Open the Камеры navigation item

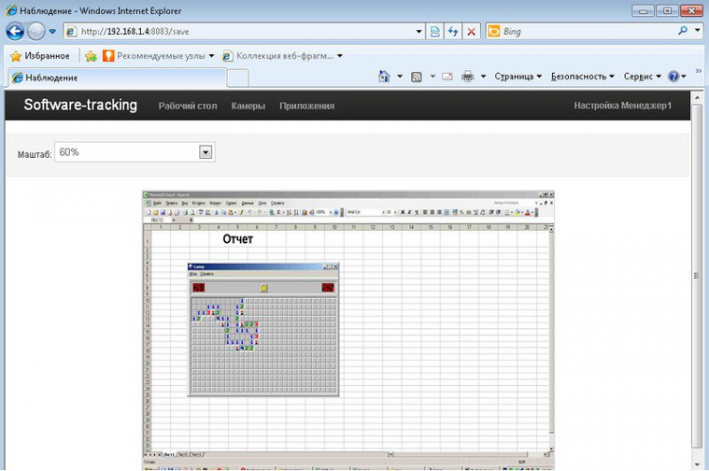click(x=248, y=106)
